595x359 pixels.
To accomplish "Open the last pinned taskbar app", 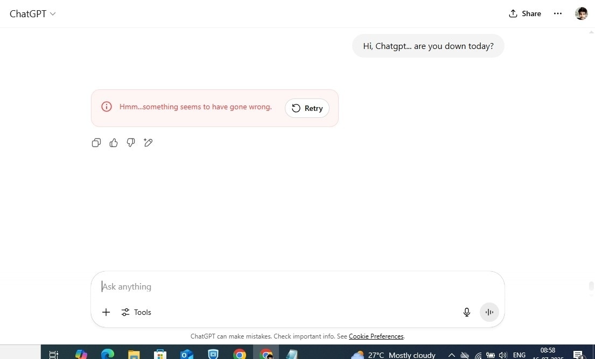I will (292, 355).
